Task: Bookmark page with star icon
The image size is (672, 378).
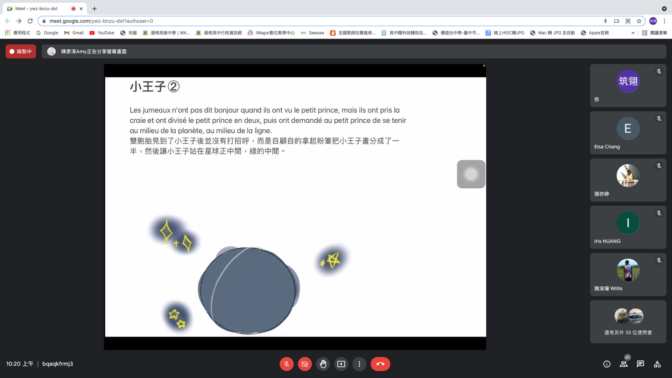Action: [639, 21]
